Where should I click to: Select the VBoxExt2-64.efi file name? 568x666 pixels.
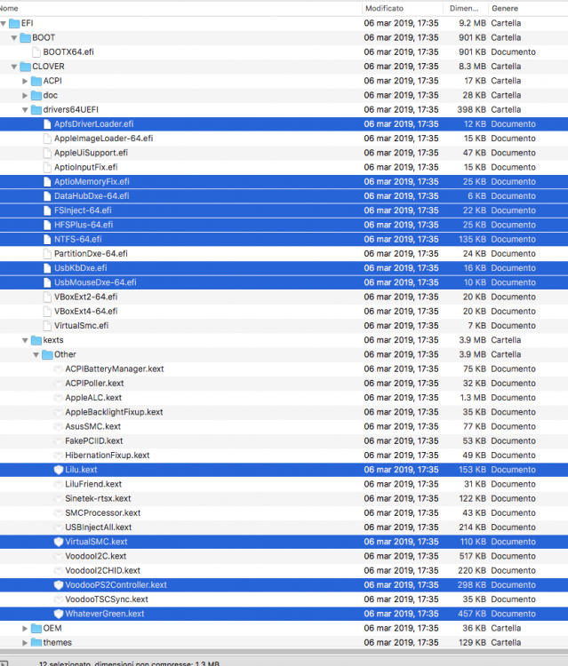click(86, 297)
